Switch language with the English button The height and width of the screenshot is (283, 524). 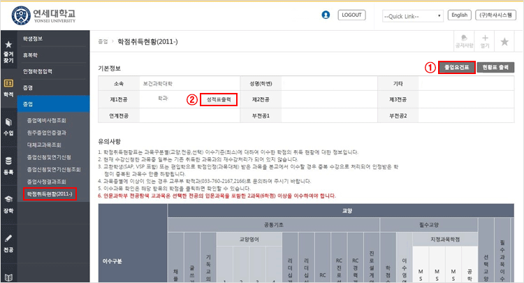pos(458,15)
